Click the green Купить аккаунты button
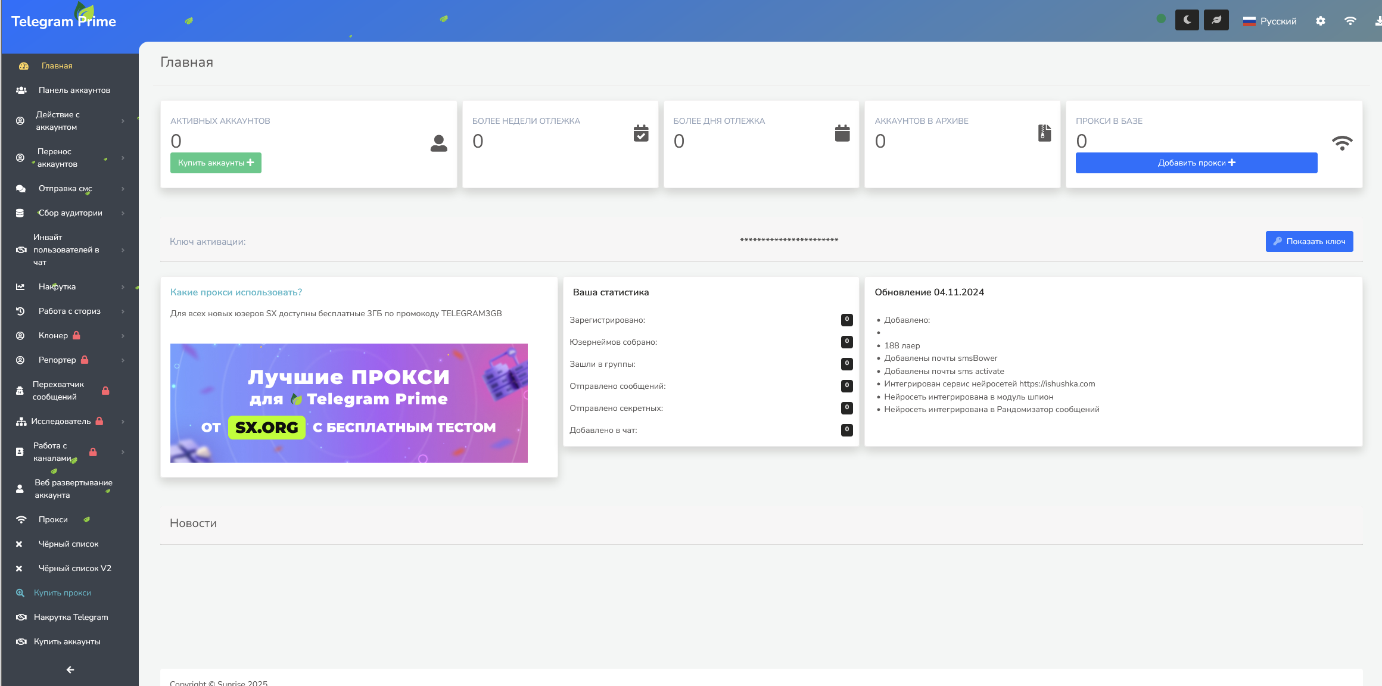 point(216,163)
